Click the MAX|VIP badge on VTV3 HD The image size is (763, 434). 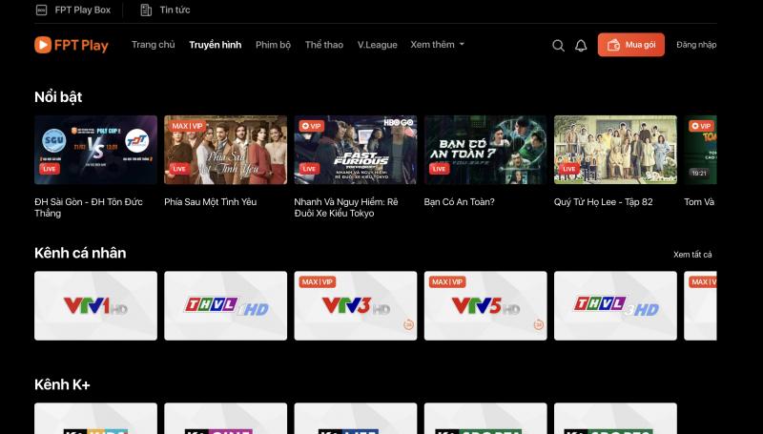318,281
